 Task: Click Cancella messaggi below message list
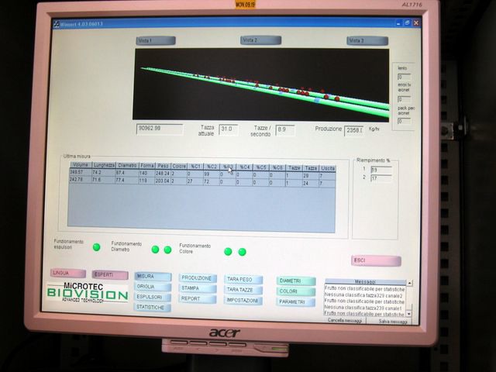(346, 320)
